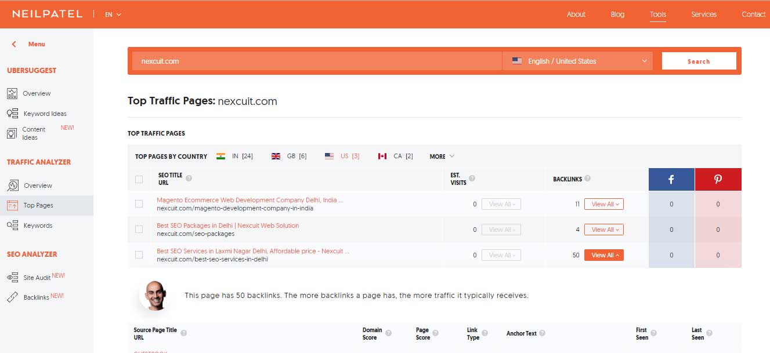Click help icon next to Backlinks header
Viewport: 770px width, 353px height.
point(588,179)
